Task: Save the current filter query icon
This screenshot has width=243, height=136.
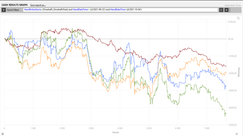Action: 221,10
